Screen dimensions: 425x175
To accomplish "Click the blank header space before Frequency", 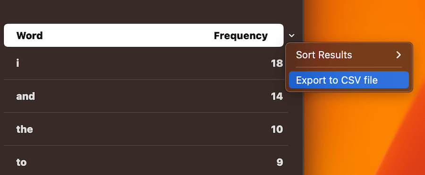I will tap(127, 36).
